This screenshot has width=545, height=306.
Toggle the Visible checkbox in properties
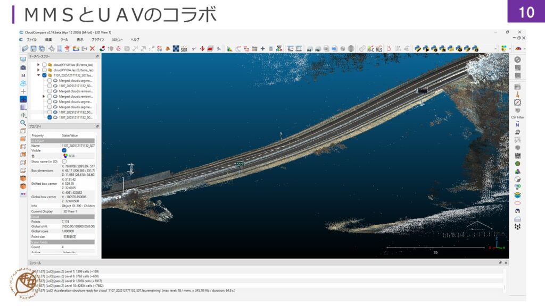pos(64,150)
